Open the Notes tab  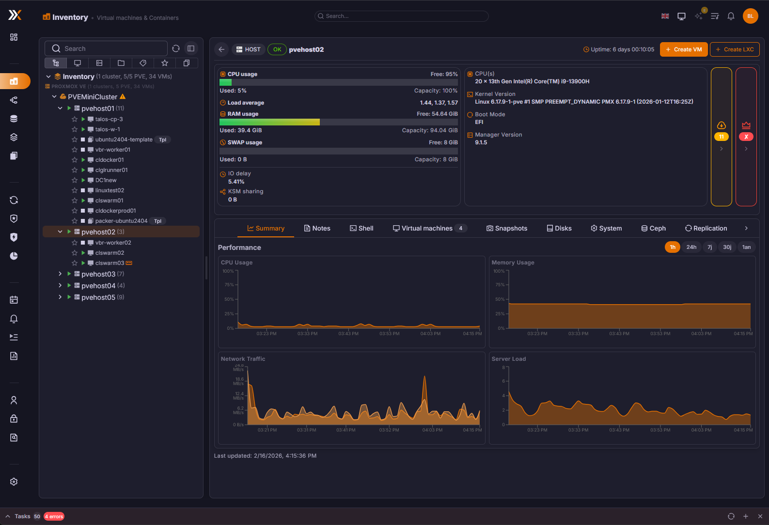point(317,228)
